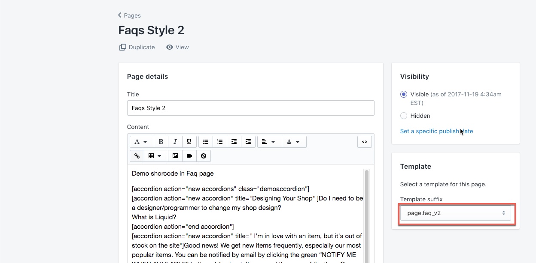Open the insert table dropdown
The height and width of the screenshot is (263, 536).
[x=156, y=156]
